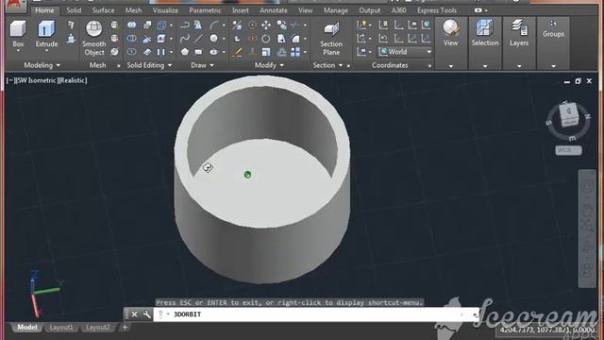604x340 pixels.
Task: Open the View panel button with sphere icon
Action: click(450, 34)
